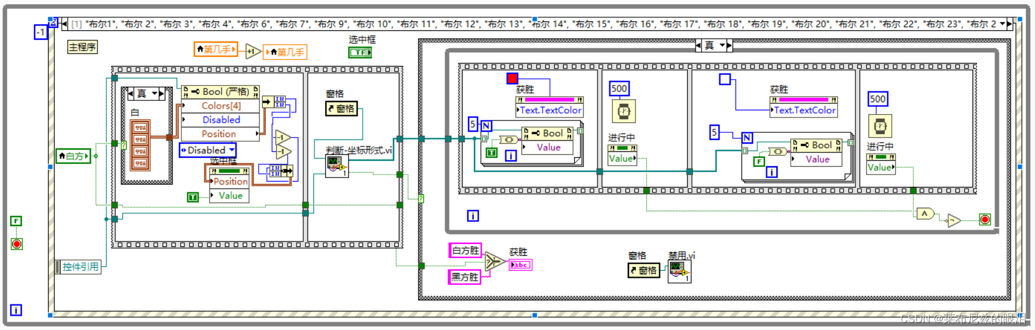Click the Colors[4] property row
The width and height of the screenshot is (1035, 330).
tap(221, 106)
